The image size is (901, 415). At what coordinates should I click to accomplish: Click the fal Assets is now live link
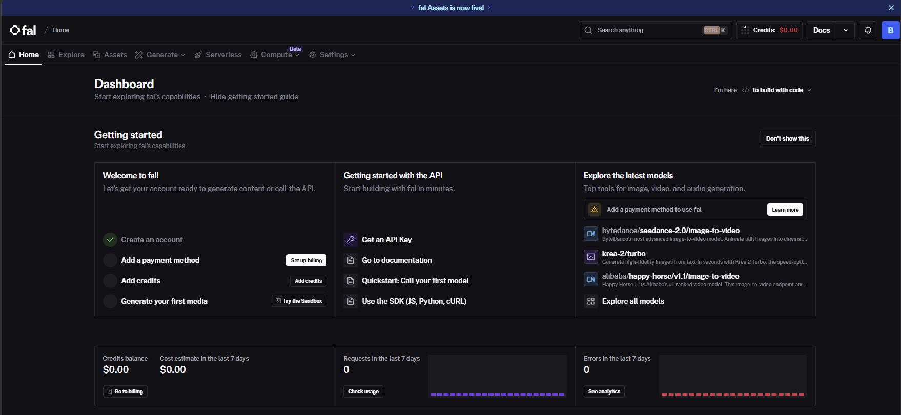tap(451, 8)
